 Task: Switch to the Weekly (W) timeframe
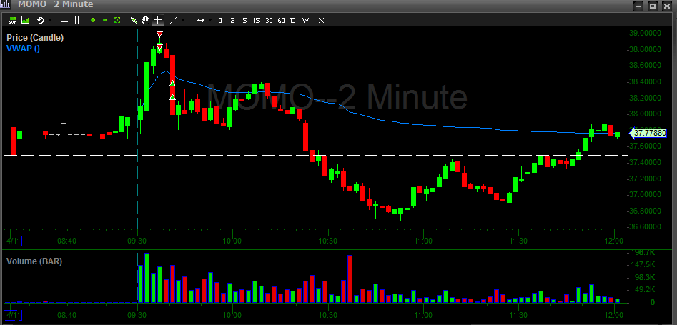click(x=306, y=20)
